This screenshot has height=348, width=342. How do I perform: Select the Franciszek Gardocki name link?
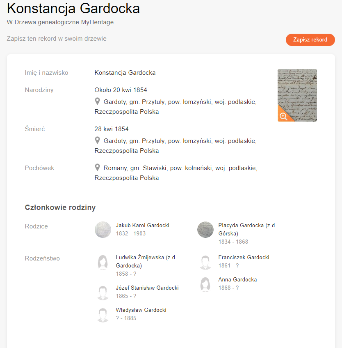244,258
